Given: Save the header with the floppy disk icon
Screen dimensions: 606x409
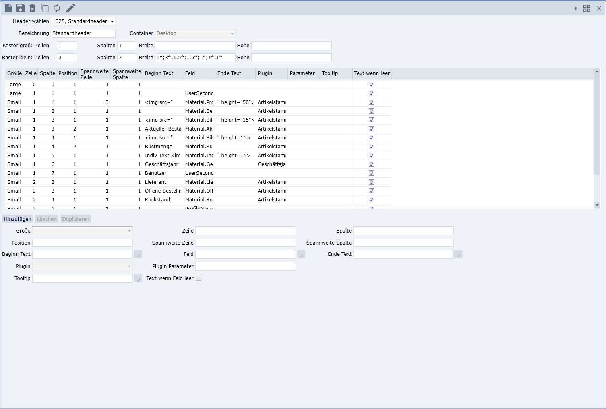Looking at the screenshot, I should 21,8.
